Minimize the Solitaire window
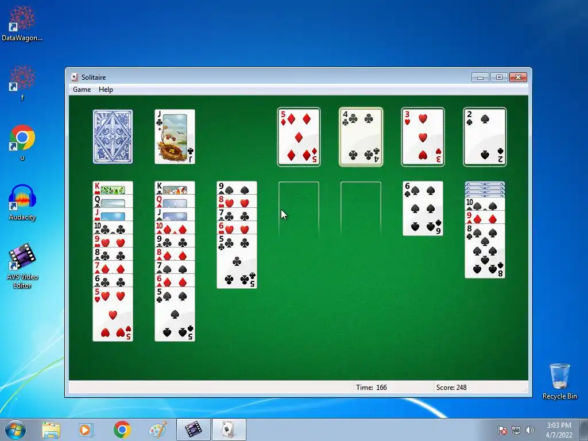Viewport: 588px width, 441px height. click(481, 78)
